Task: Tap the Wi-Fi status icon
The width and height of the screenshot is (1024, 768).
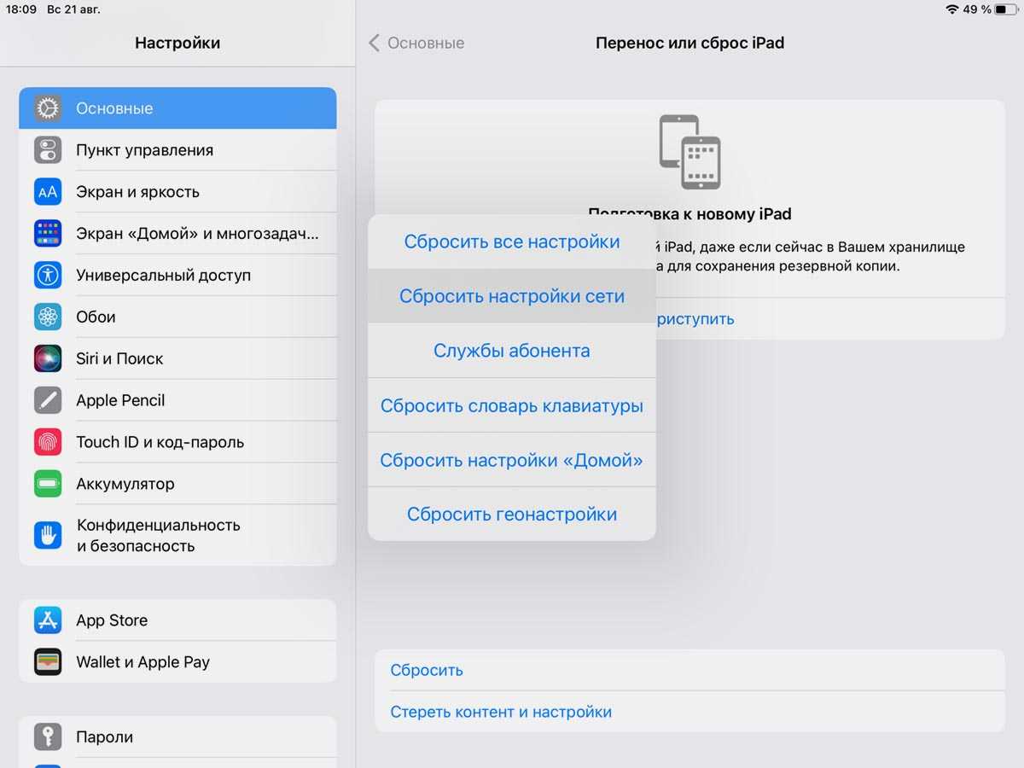Action: [x=952, y=9]
